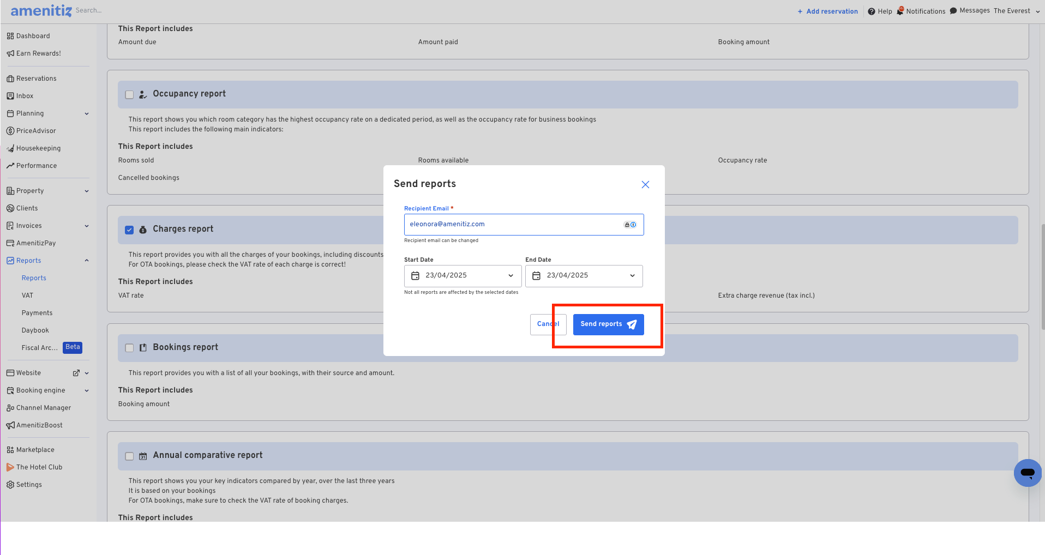
Task: Click the Search field at top
Action: click(x=88, y=10)
